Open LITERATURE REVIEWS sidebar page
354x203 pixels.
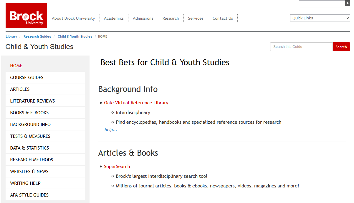coord(45,101)
